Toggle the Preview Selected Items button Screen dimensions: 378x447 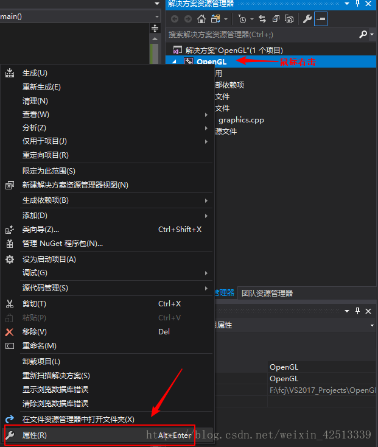point(321,19)
